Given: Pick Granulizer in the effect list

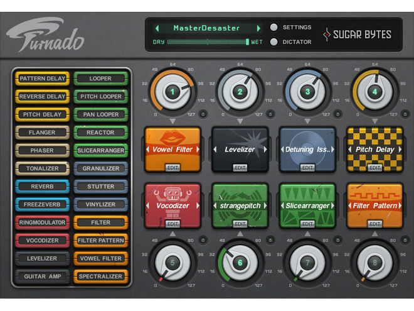Looking at the screenshot, I should [x=100, y=168].
